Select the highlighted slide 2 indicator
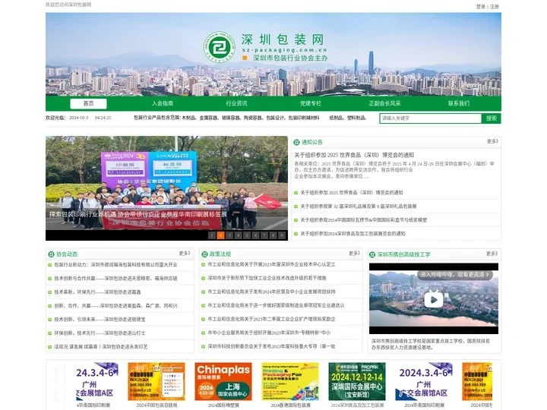This screenshot has height=410, width=547. point(220,235)
